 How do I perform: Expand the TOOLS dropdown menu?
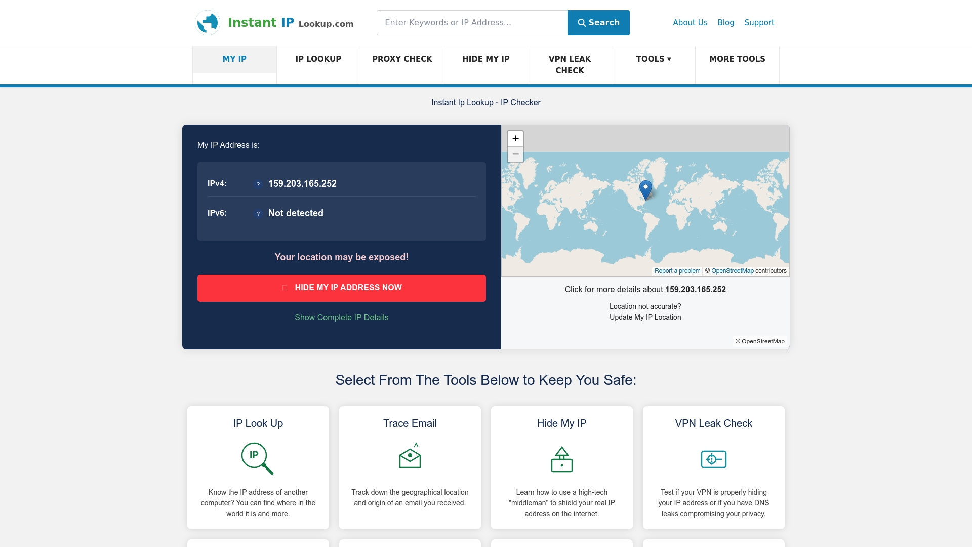coord(653,59)
